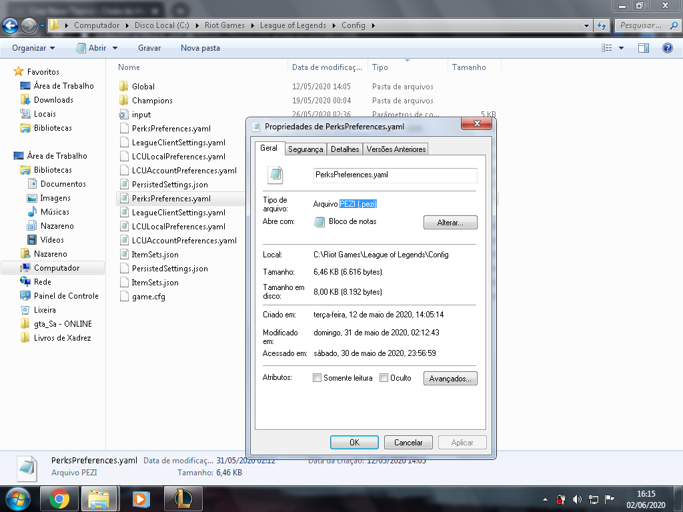
Task: Expand the Organizar dropdown menu
Action: point(33,48)
